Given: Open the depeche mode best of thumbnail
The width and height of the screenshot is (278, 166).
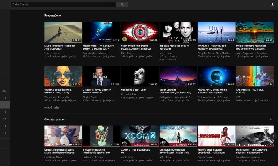Looking at the screenshot, I should 178,32.
